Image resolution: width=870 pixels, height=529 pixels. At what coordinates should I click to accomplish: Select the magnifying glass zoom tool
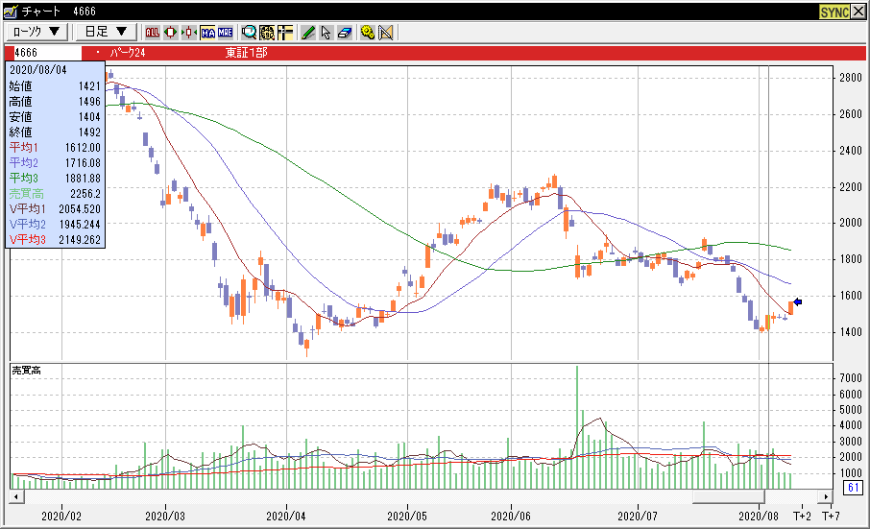point(249,32)
